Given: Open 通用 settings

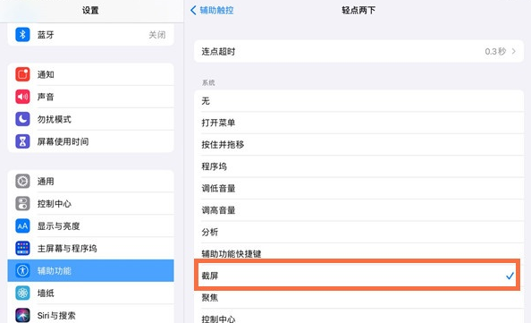Looking at the screenshot, I should (91, 182).
